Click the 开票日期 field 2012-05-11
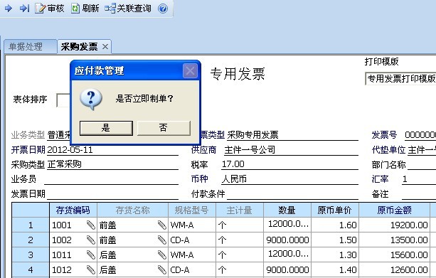 tap(112, 150)
